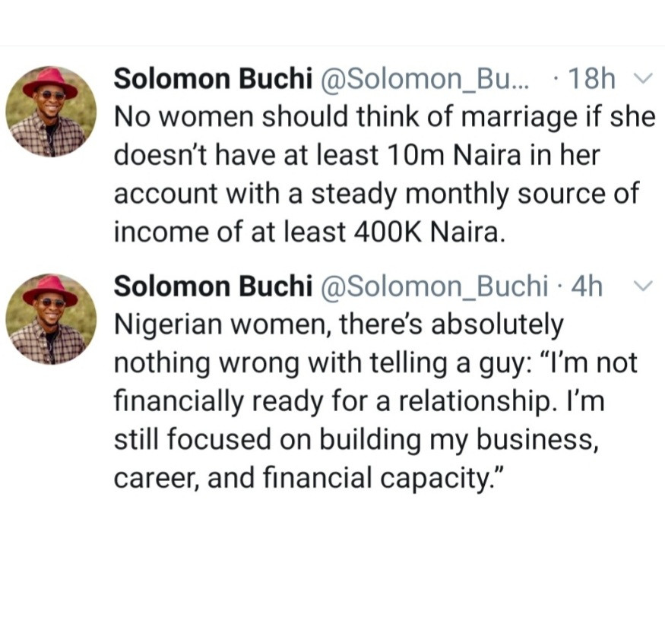Select the line "Nigerian women, there's absolutely"
Viewport: 665px width, 620px height.
click(x=339, y=325)
